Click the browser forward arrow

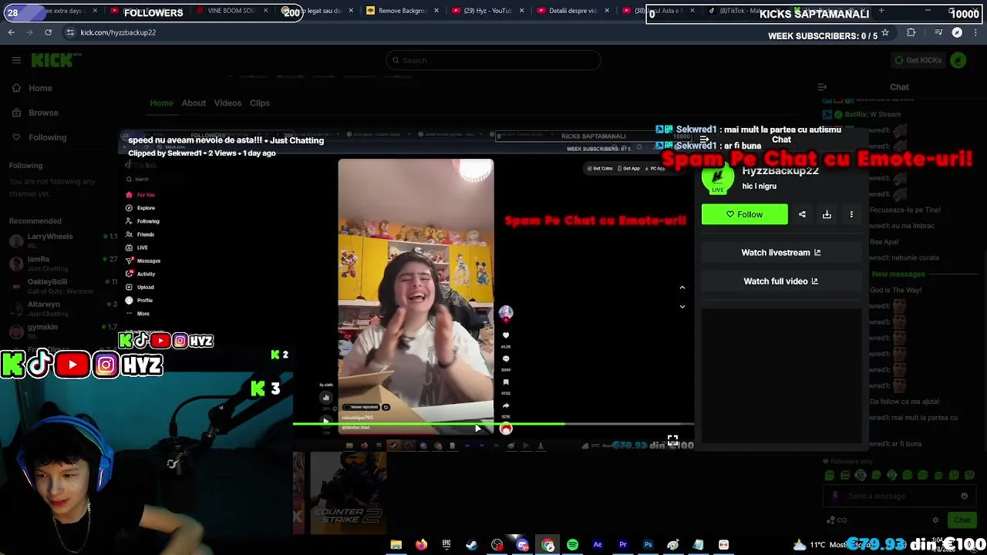click(x=29, y=32)
